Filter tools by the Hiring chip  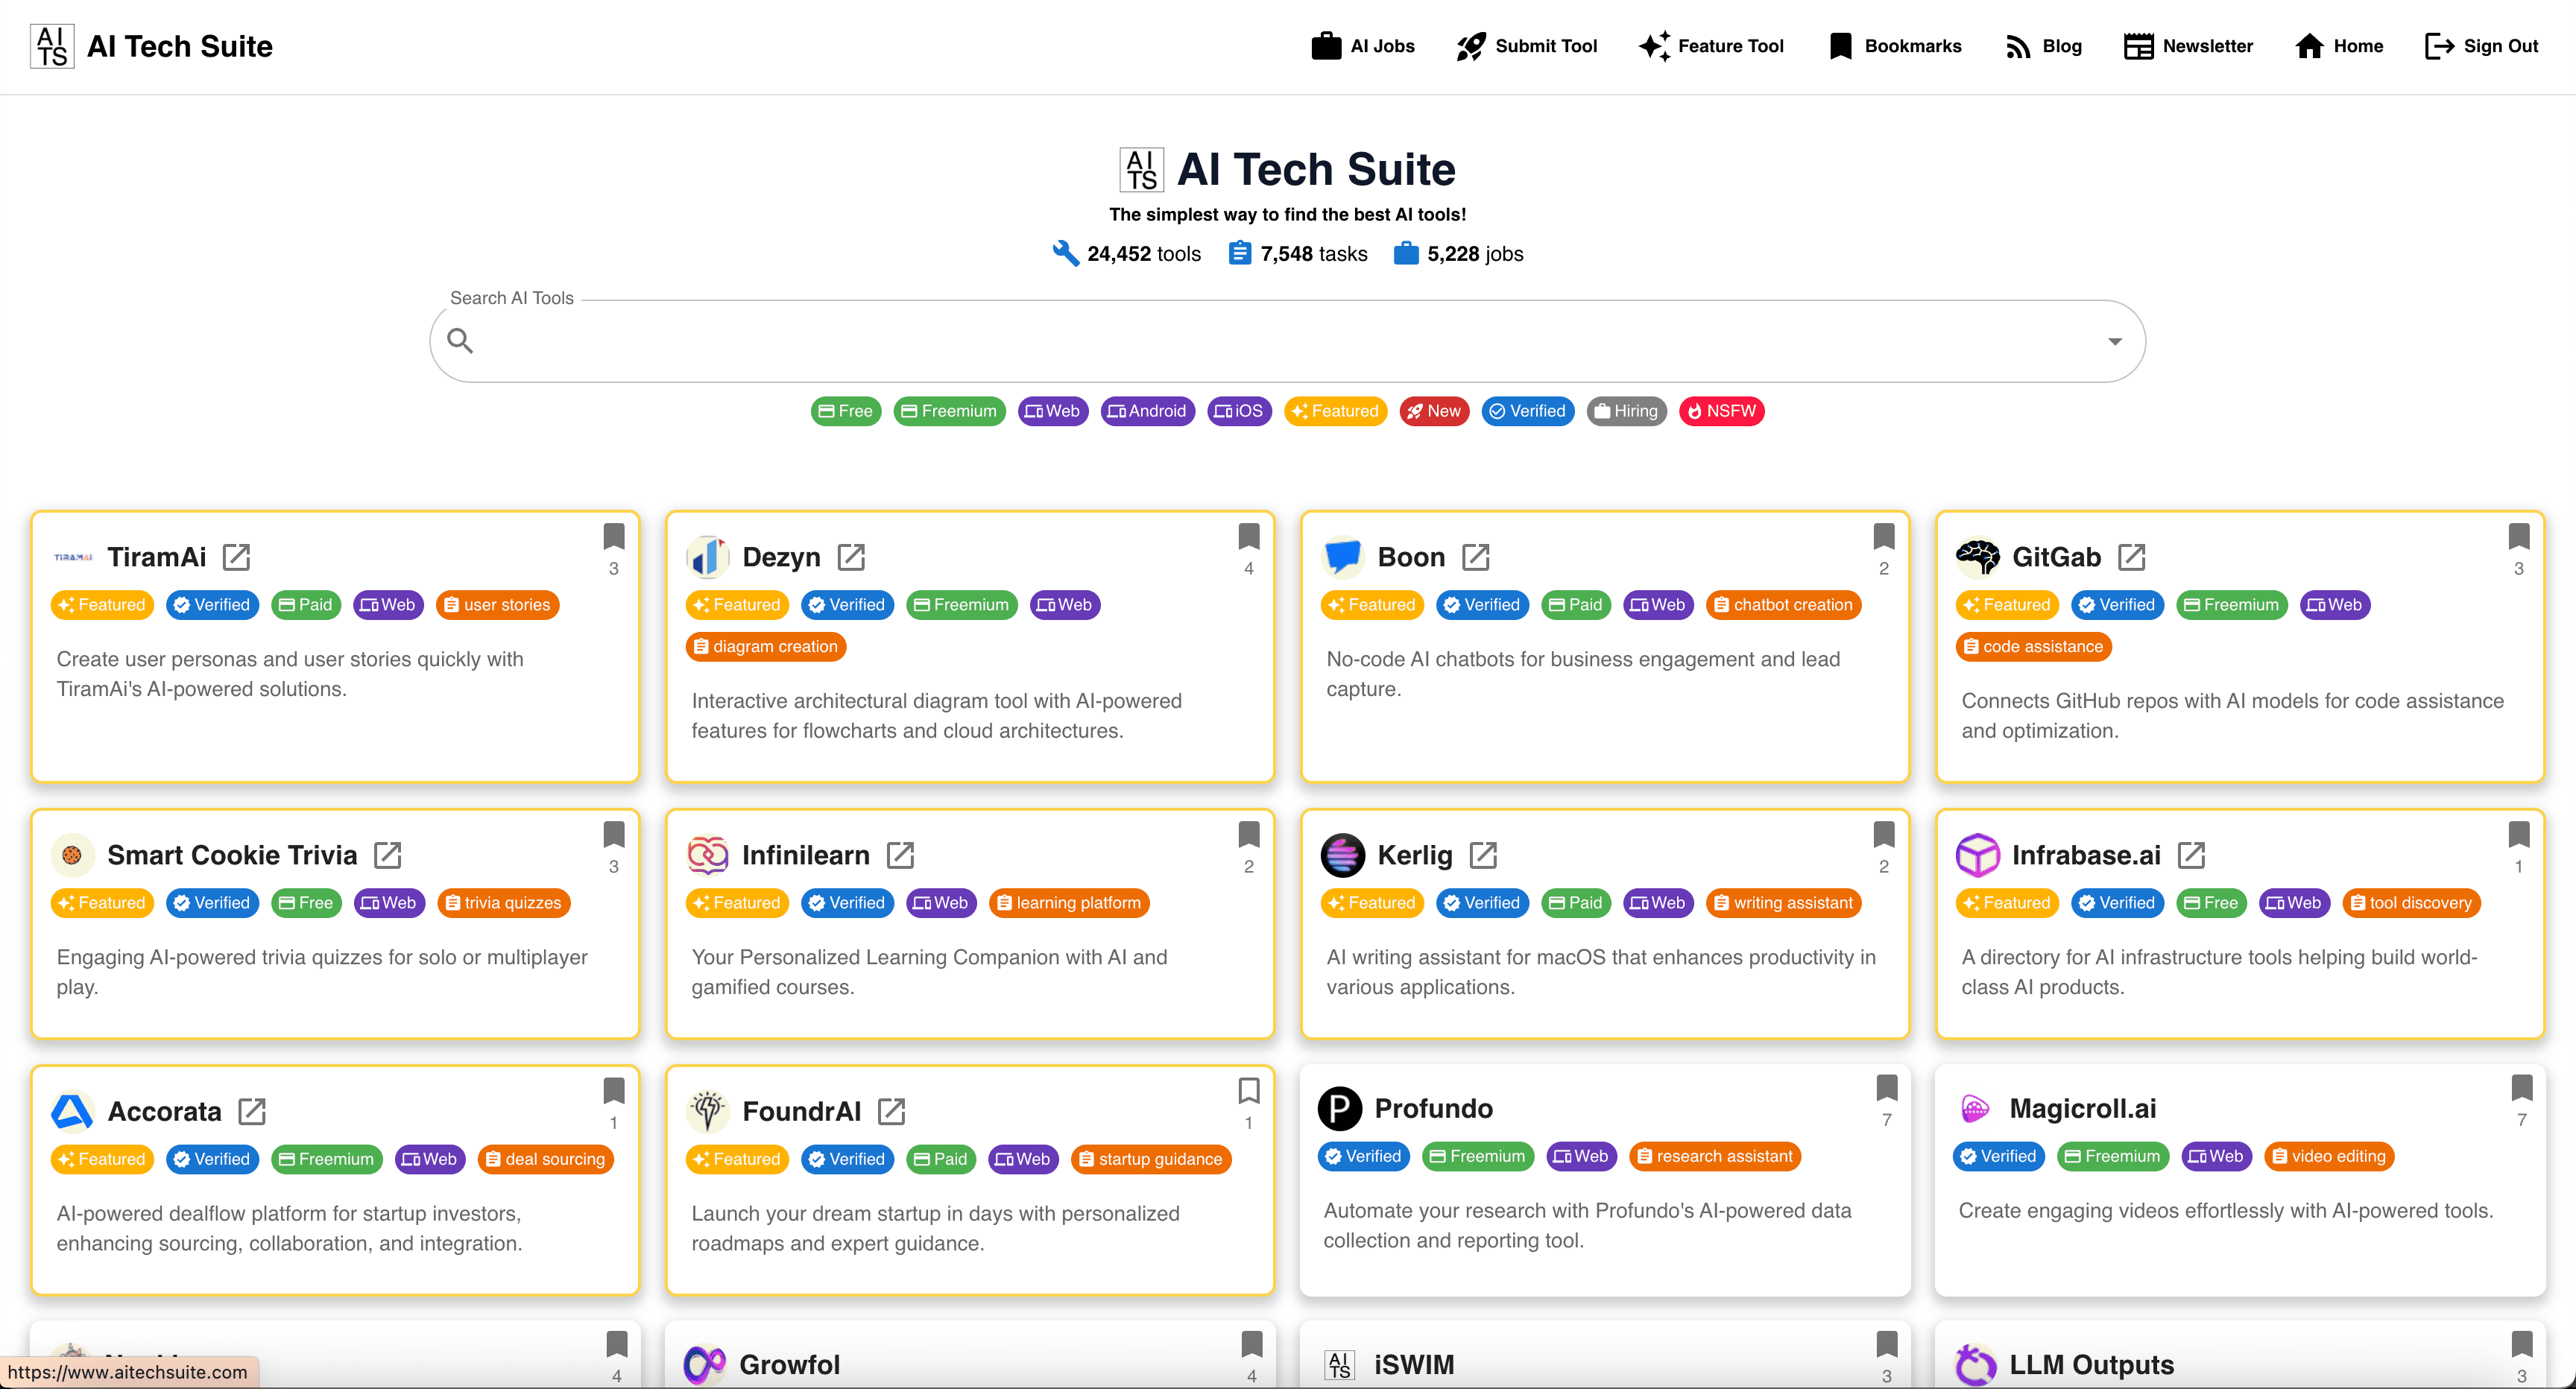point(1626,411)
